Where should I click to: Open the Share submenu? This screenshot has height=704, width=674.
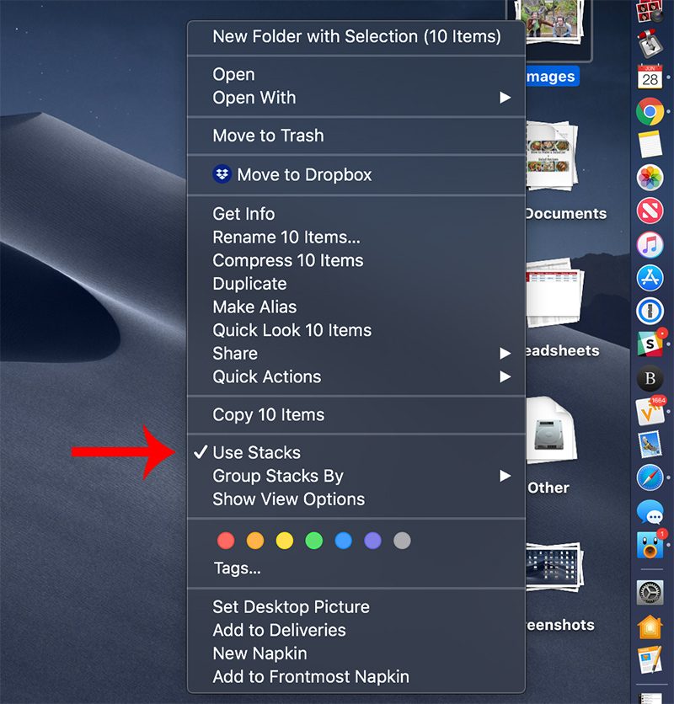pos(234,354)
